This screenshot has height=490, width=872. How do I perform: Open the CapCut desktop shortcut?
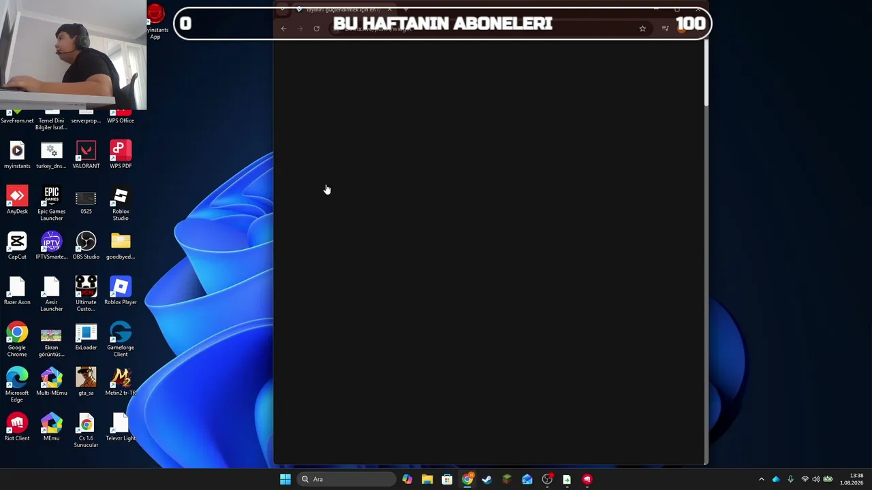click(17, 246)
